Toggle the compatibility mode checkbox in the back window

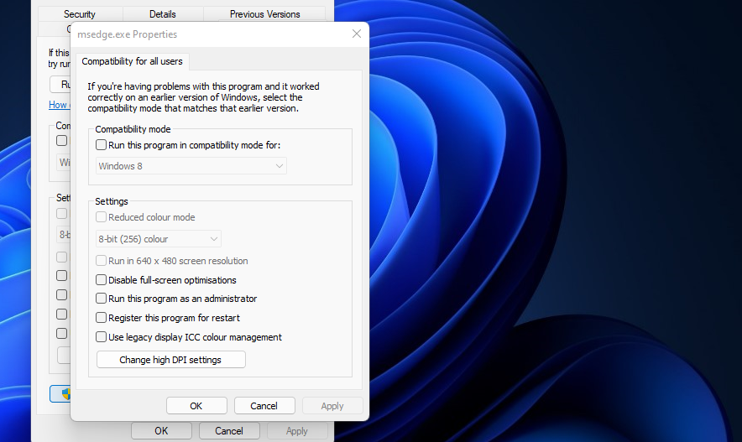click(61, 140)
